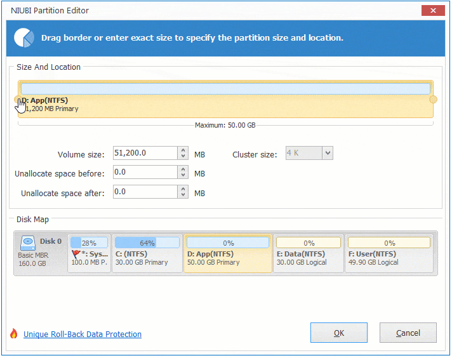Increase Unallocate space after value
The width and height of the screenshot is (452, 358).
click(183, 189)
